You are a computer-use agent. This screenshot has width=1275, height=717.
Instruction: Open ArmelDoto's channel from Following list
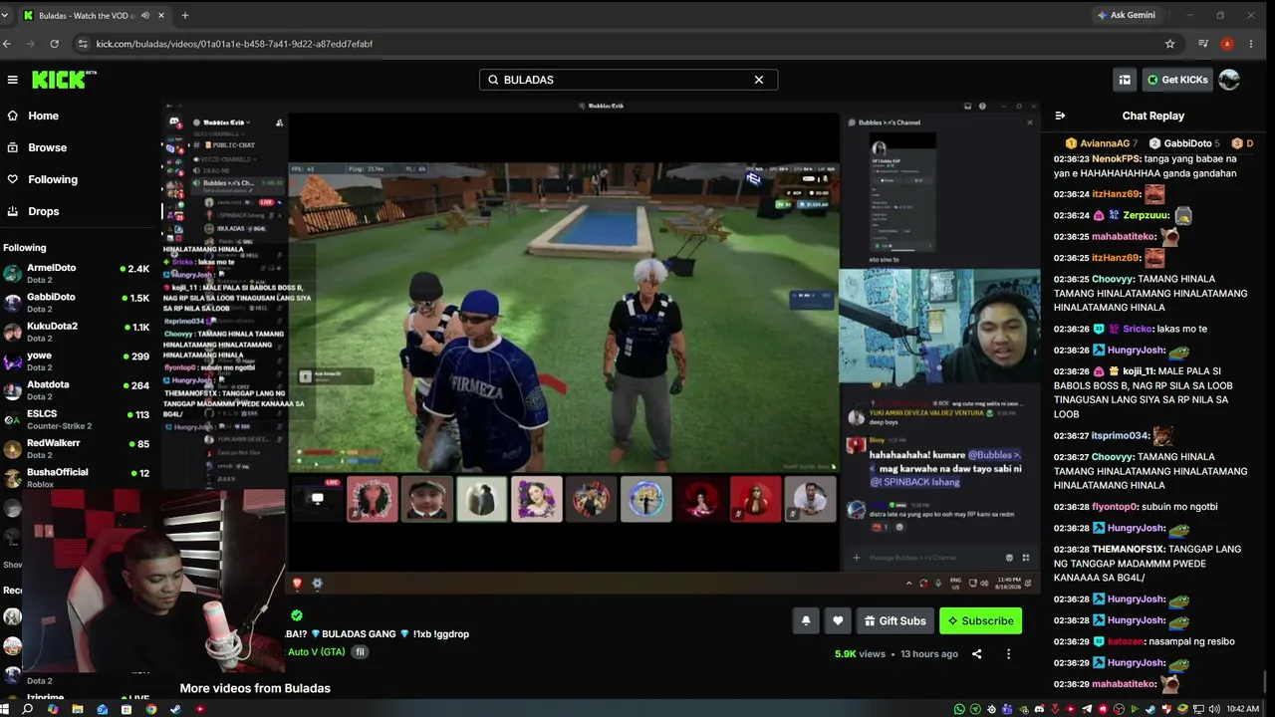click(78, 273)
